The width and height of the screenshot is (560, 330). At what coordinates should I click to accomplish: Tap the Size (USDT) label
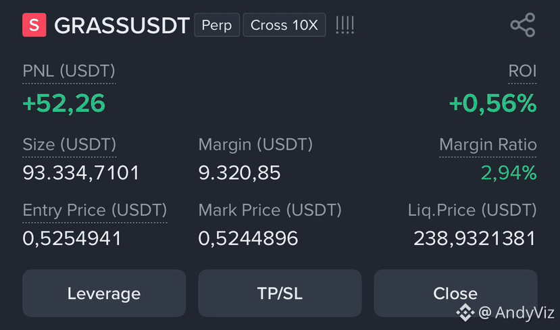70,144
